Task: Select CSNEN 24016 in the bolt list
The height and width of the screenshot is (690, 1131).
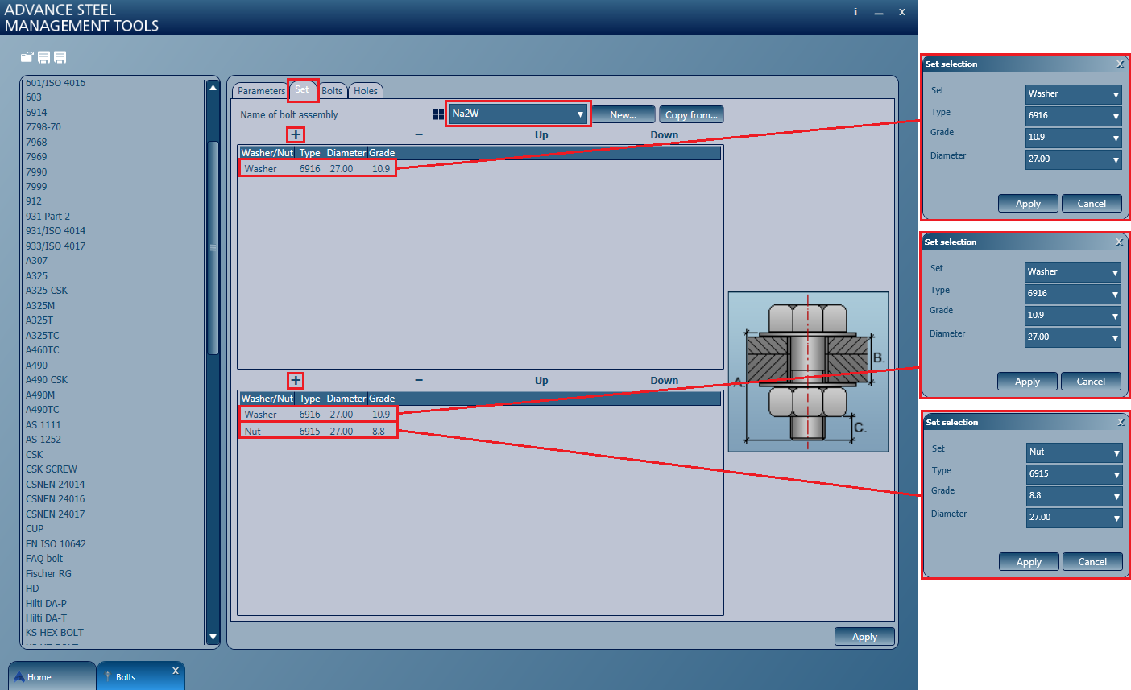Action: [55, 499]
